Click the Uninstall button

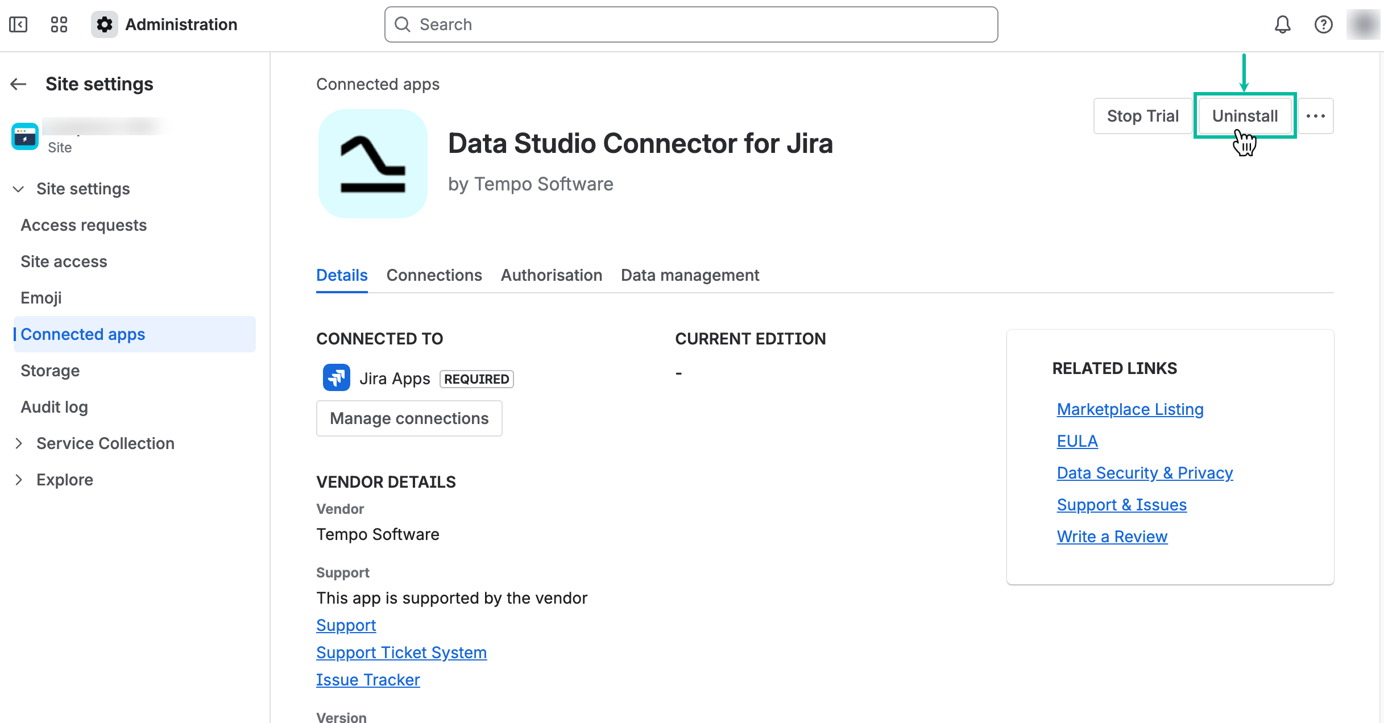pyautogui.click(x=1245, y=116)
